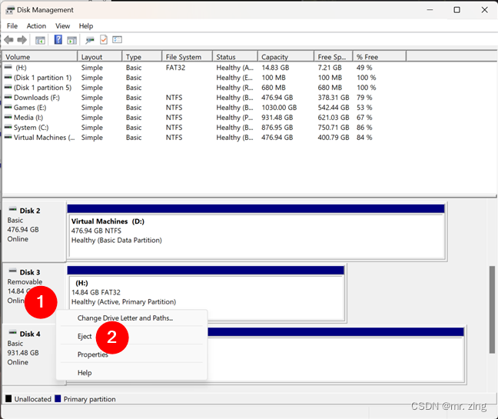Click the Settings list toolbar icon
This screenshot has height=419, width=498.
tap(117, 40)
